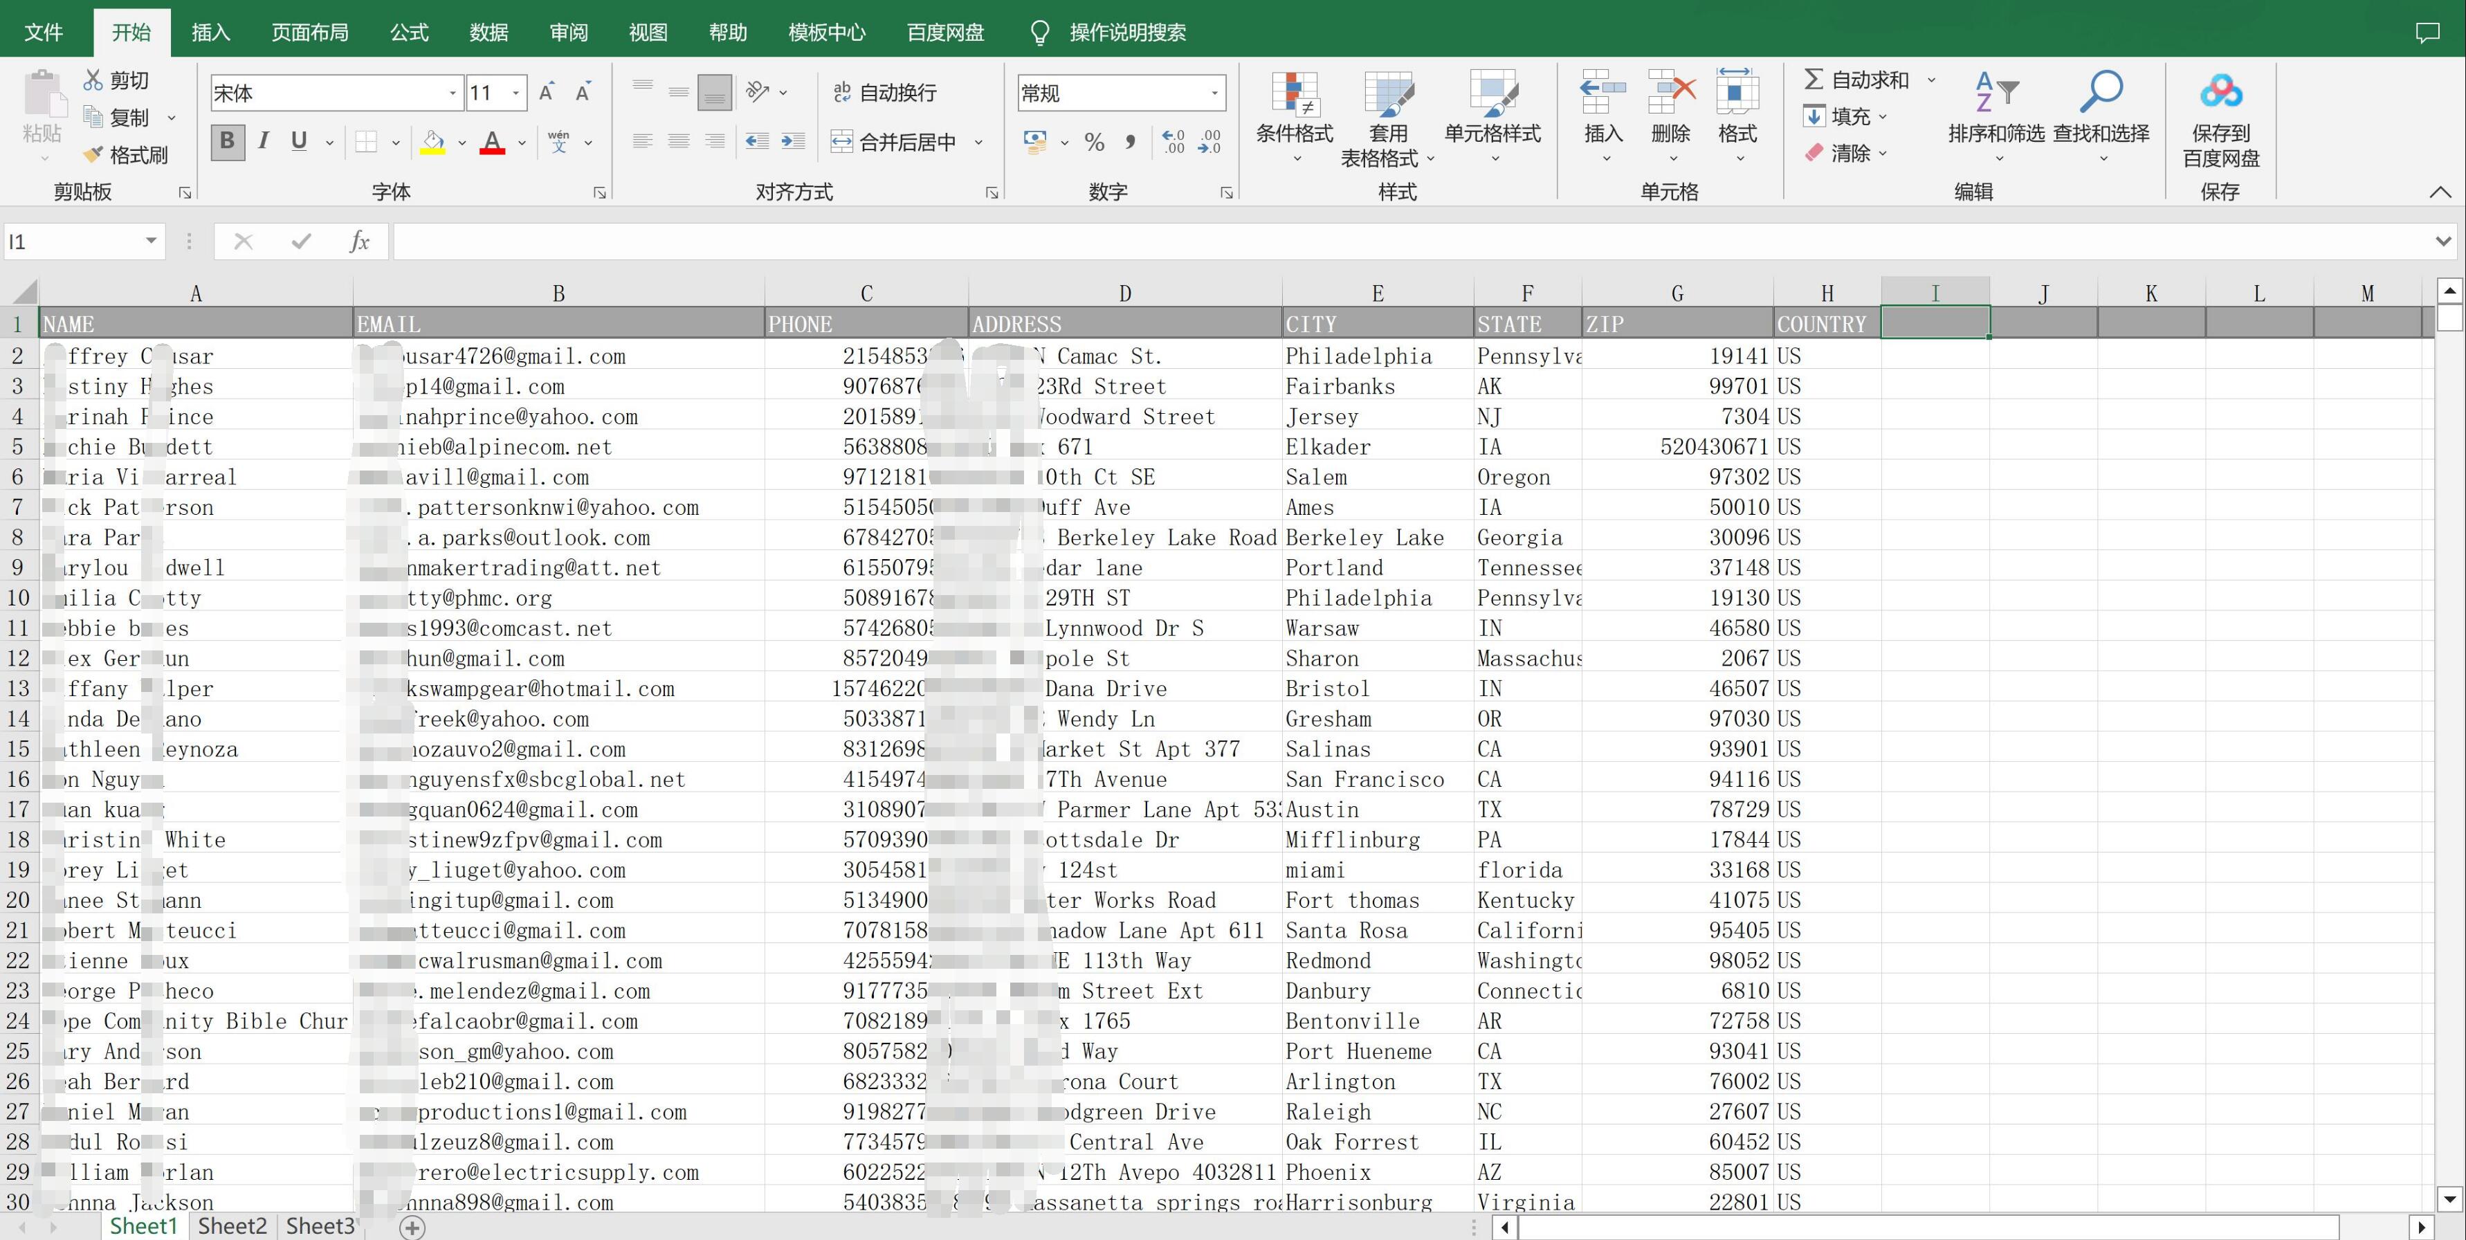Click the accounting number format icon

(1034, 142)
